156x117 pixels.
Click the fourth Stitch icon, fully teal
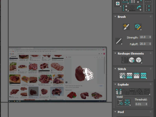point(143,75)
